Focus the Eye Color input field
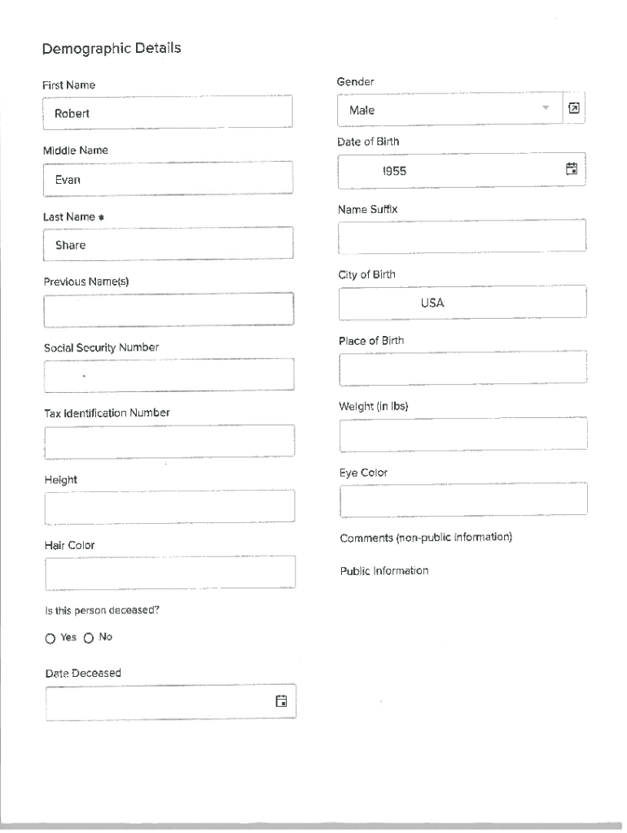Viewport: 627px width, 833px height. [462, 499]
